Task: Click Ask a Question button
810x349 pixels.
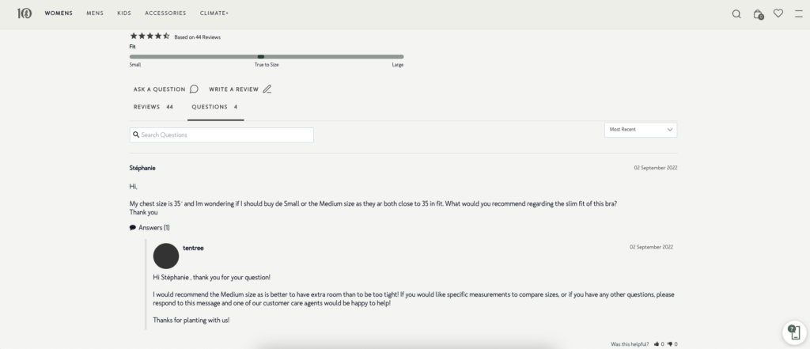Action: click(165, 89)
